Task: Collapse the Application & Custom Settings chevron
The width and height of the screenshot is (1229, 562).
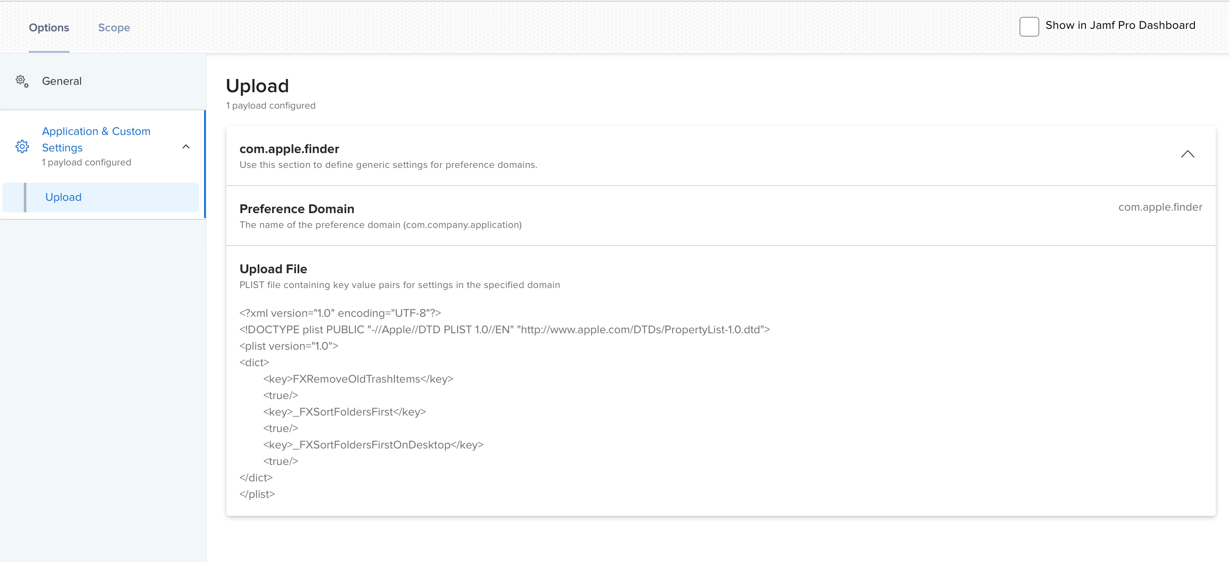Action: point(186,146)
